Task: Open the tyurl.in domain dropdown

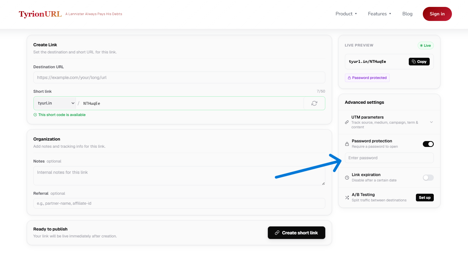Action: coord(55,103)
